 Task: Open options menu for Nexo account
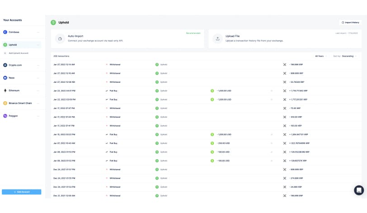(x=38, y=78)
